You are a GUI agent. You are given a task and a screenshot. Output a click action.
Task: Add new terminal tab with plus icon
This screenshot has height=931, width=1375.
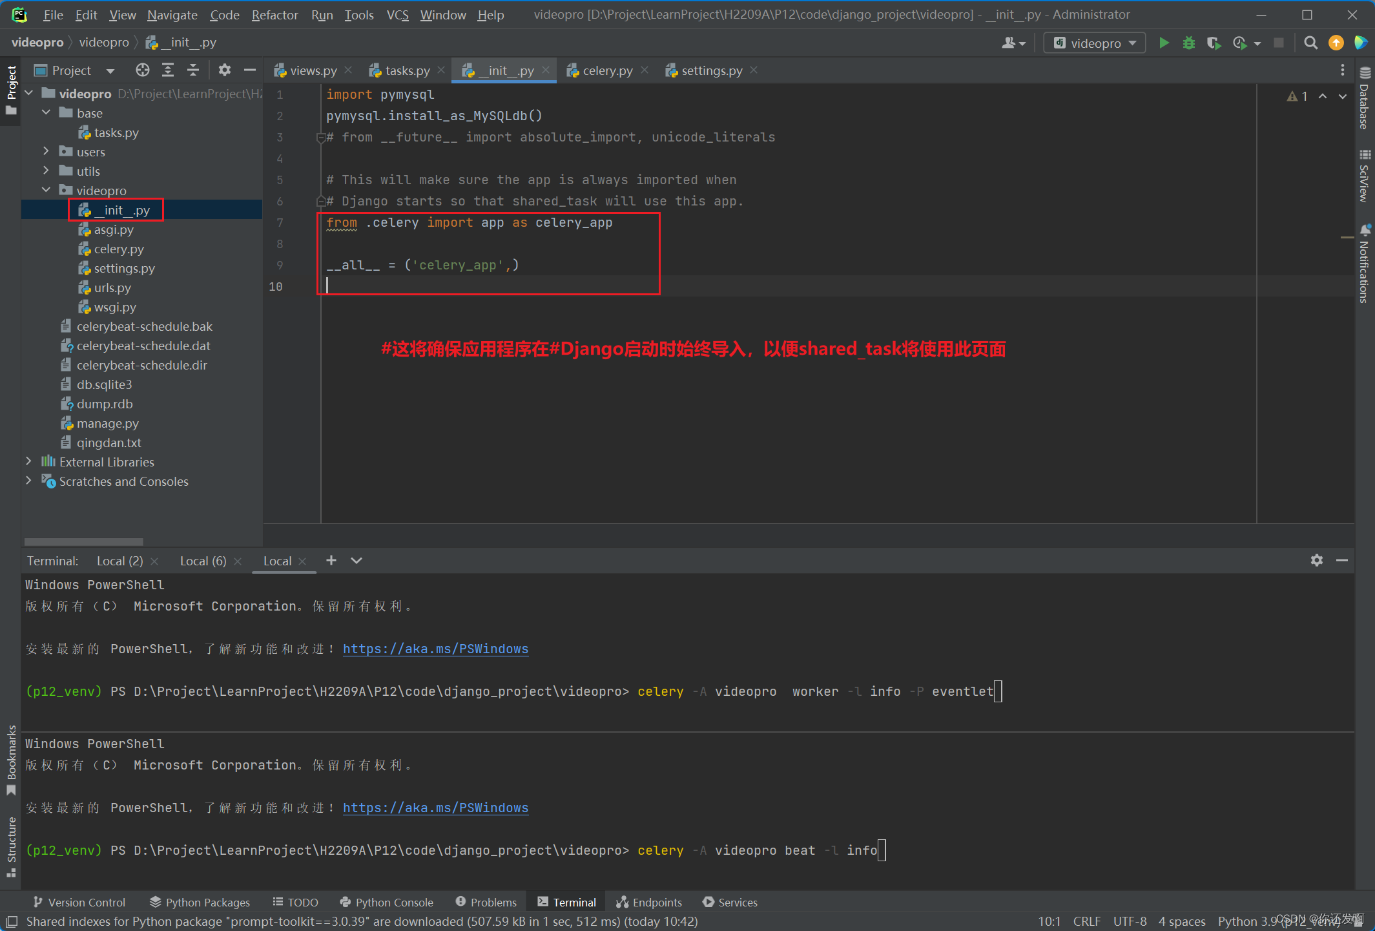pyautogui.click(x=331, y=561)
